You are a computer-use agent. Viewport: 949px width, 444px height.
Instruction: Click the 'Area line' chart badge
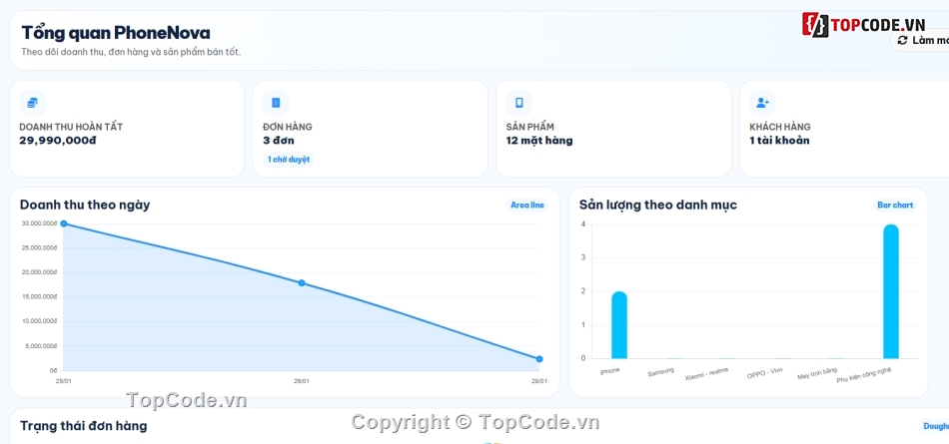tap(527, 206)
